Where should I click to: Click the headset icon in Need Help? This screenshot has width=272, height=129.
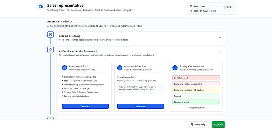click(x=192, y=124)
